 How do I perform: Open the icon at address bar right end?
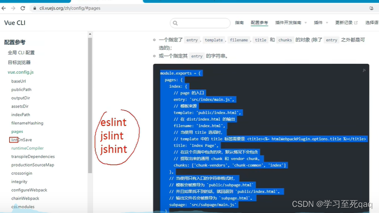(x=372, y=8)
